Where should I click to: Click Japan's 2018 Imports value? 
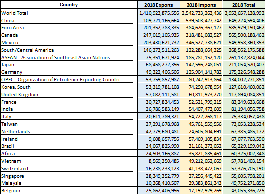(201, 64)
